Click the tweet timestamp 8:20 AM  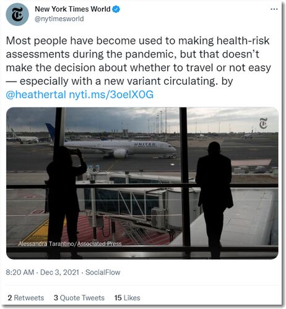tap(20, 272)
